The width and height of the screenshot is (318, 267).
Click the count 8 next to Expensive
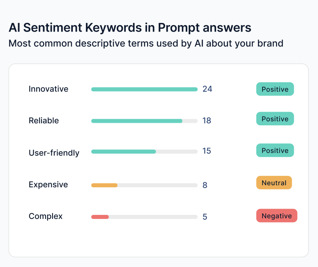click(x=205, y=185)
